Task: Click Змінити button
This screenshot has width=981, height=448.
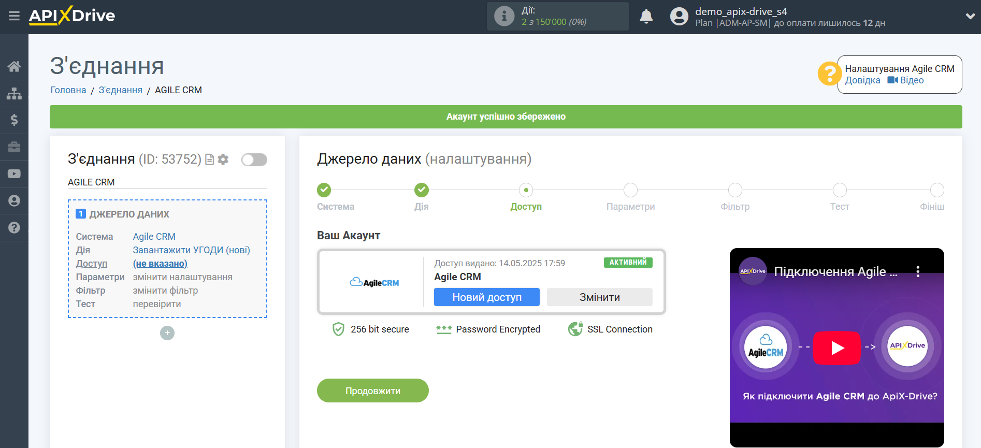Action: point(600,297)
